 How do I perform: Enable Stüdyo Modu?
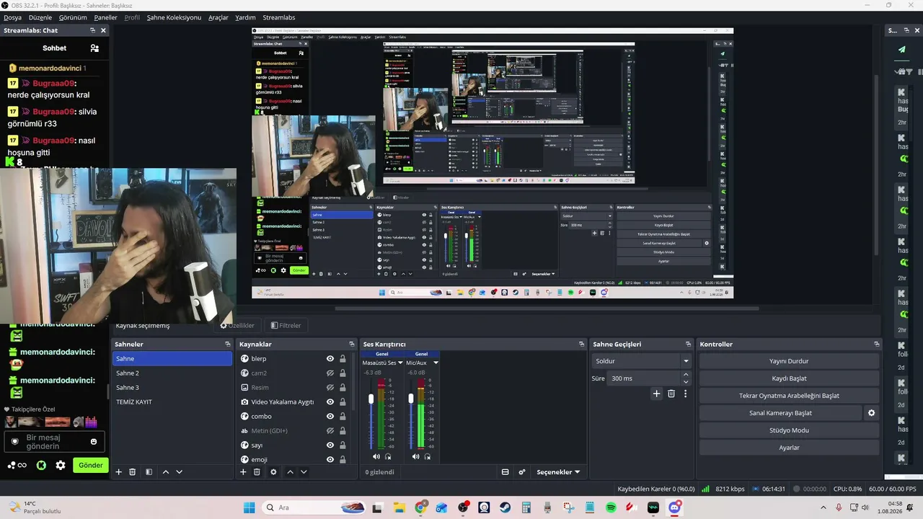coord(789,430)
